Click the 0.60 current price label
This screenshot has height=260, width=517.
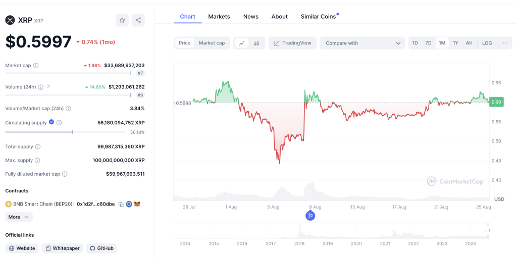click(496, 102)
